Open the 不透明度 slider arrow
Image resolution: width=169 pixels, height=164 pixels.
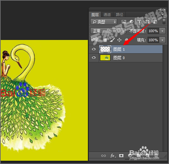click(162, 31)
